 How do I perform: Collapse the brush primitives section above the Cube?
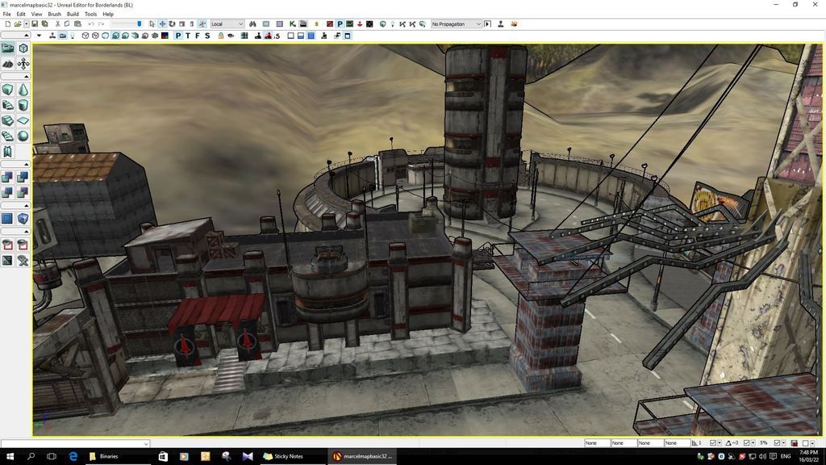point(15,77)
